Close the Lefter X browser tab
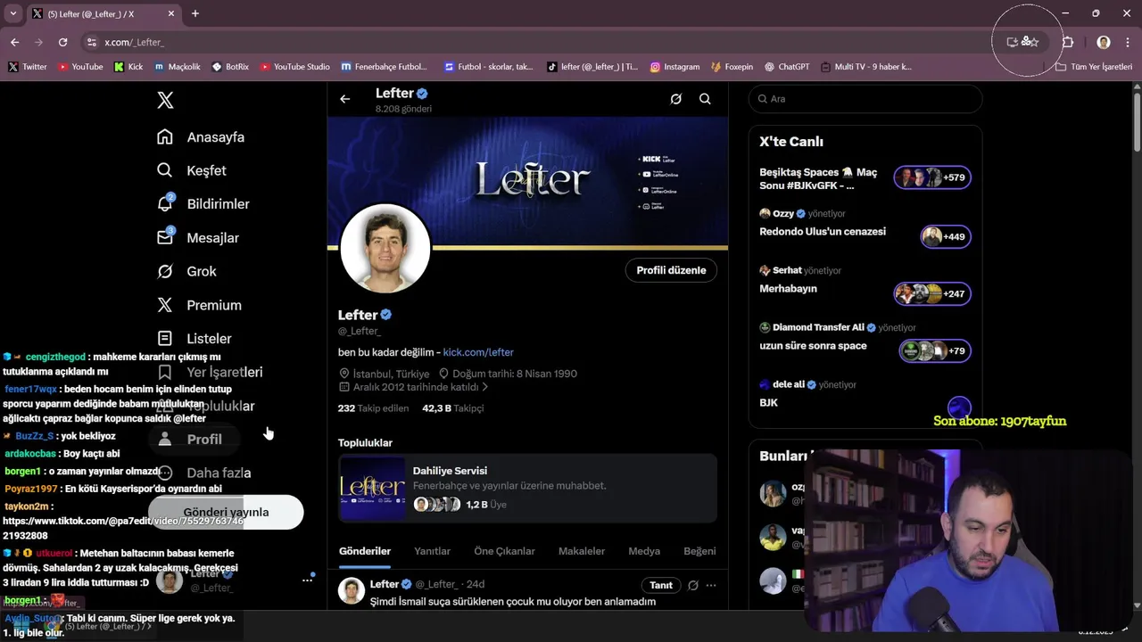The width and height of the screenshot is (1142, 642). click(171, 13)
